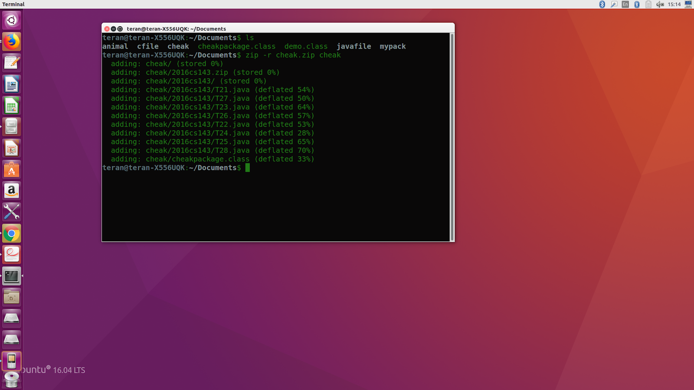Image resolution: width=694 pixels, height=390 pixels.
Task: Open the battery status indicator
Action: [x=648, y=4]
